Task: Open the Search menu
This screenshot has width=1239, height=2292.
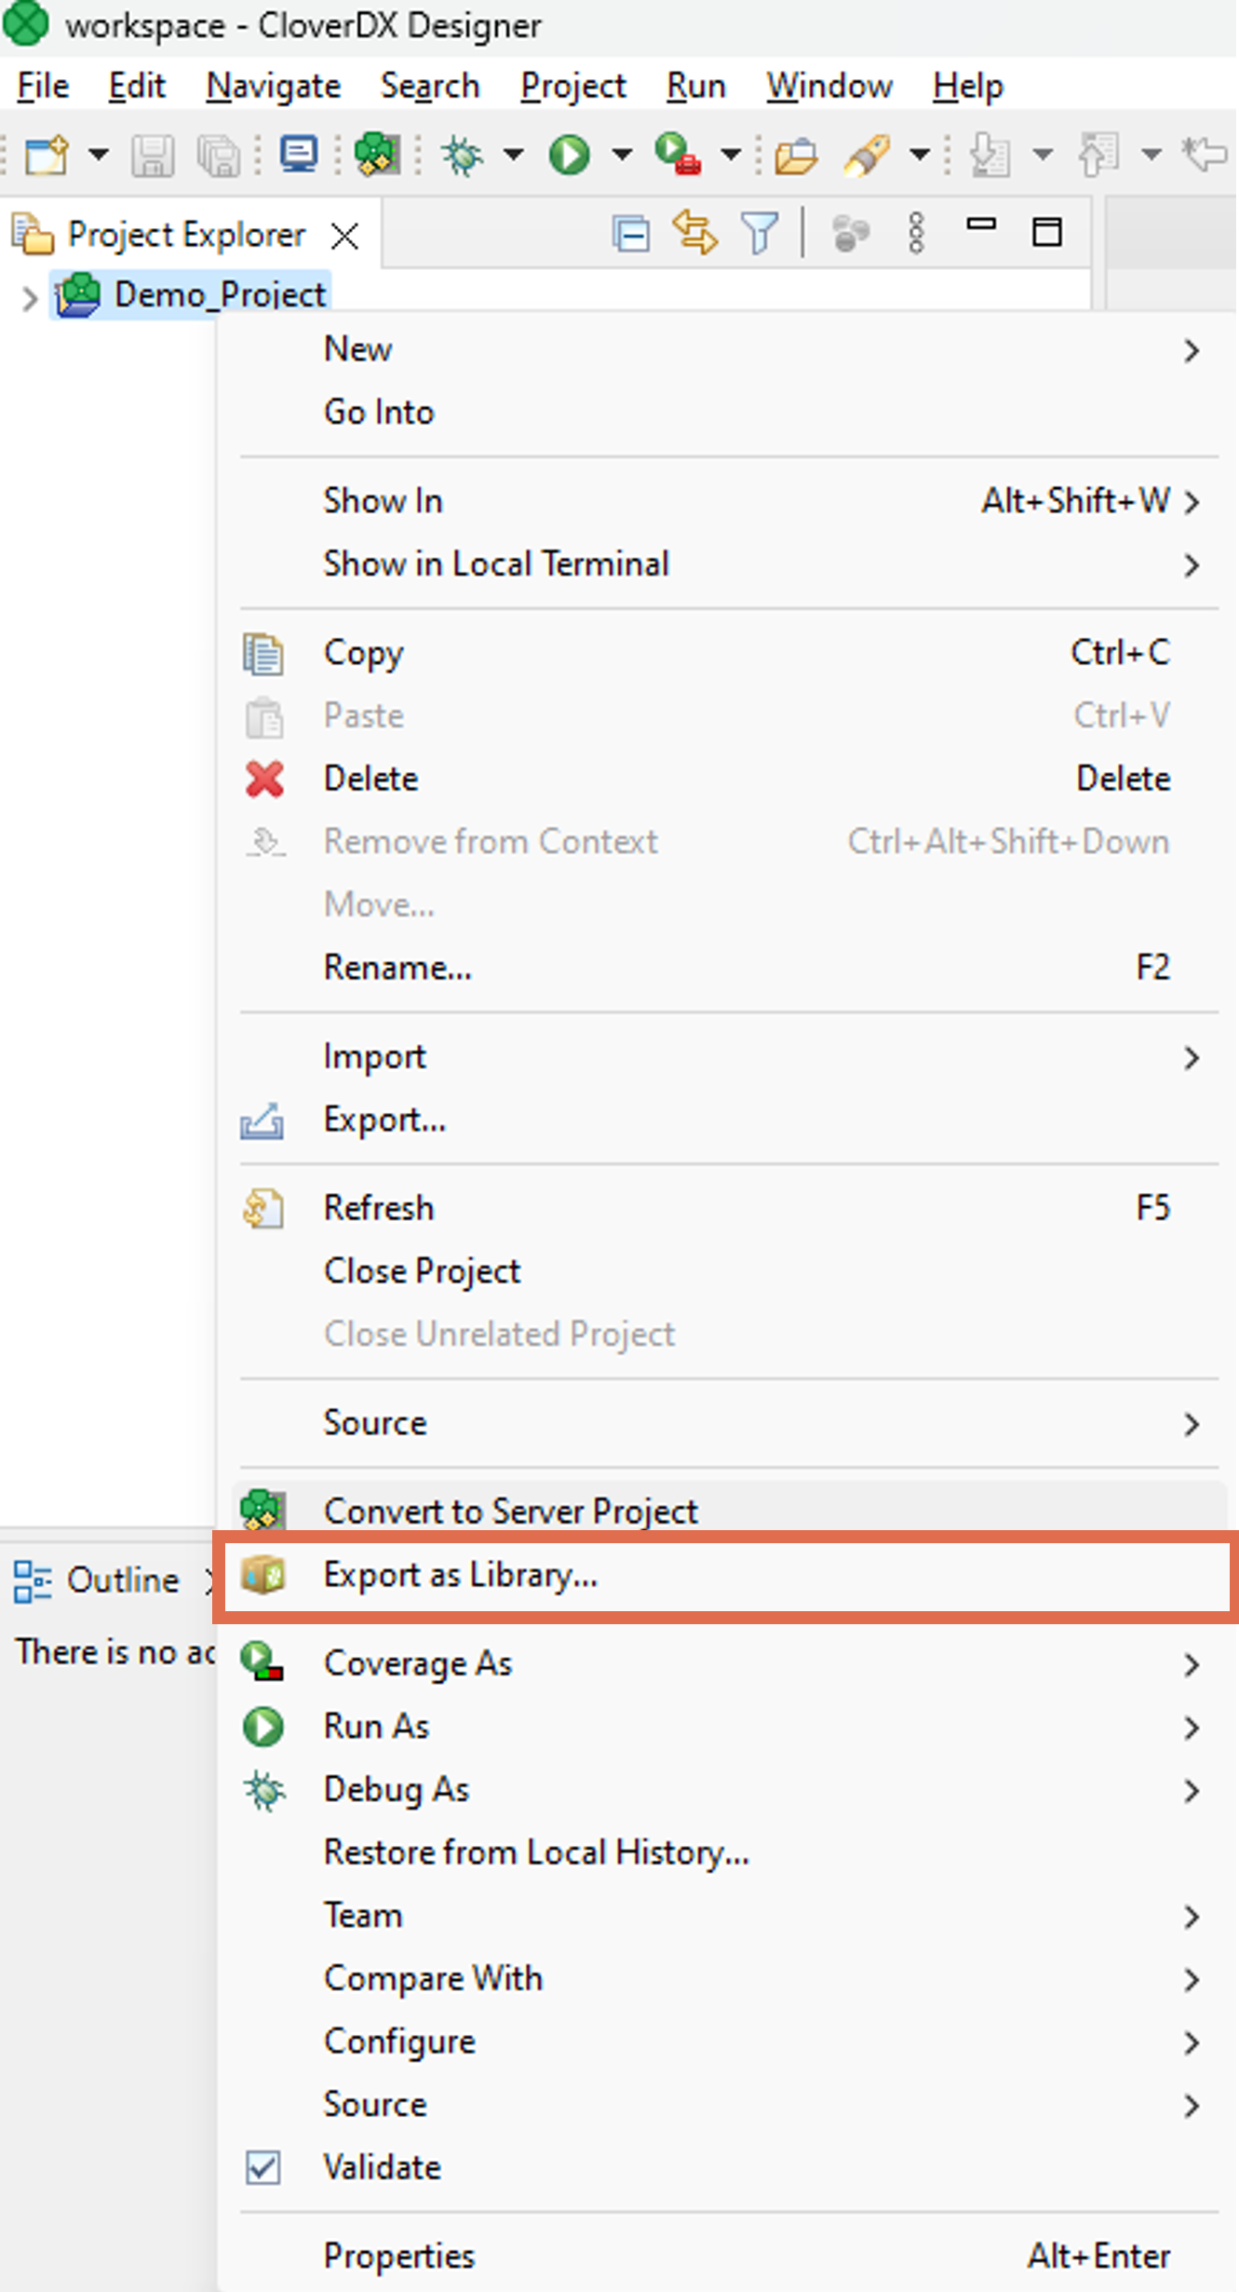Action: [431, 86]
